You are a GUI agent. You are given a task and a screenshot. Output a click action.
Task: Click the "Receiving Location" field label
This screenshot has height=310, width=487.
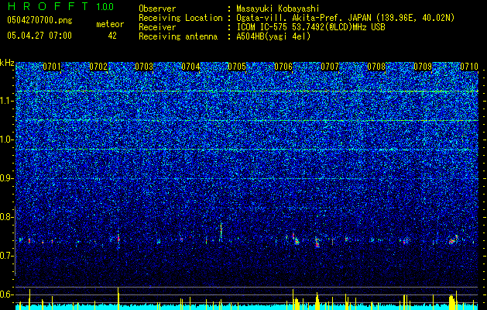click(180, 18)
